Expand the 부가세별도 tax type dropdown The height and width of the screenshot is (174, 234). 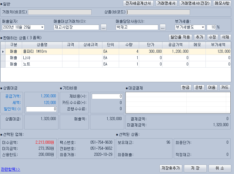[202, 27]
